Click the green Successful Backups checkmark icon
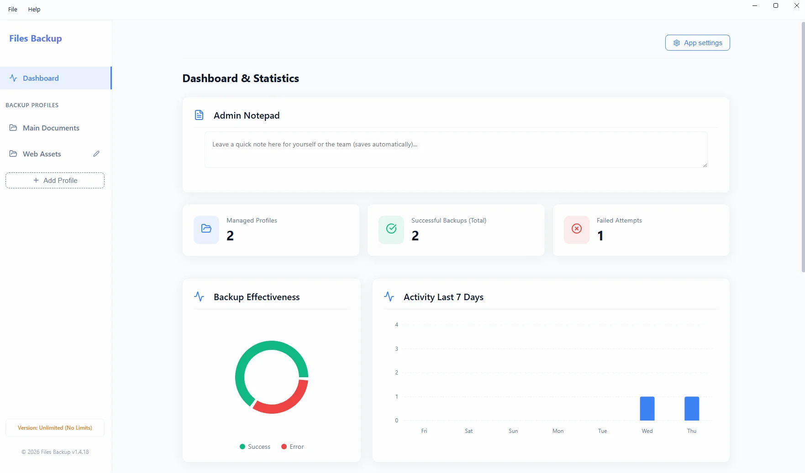This screenshot has width=805, height=473. 391,229
